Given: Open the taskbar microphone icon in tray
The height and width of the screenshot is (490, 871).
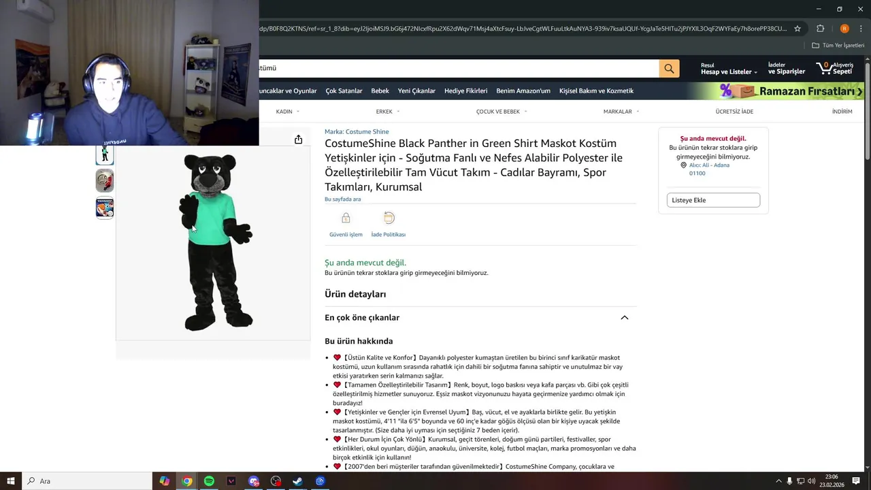Looking at the screenshot, I should coord(789,481).
